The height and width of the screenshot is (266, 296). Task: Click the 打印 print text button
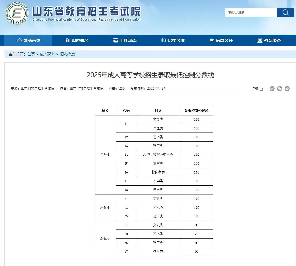(x=254, y=89)
